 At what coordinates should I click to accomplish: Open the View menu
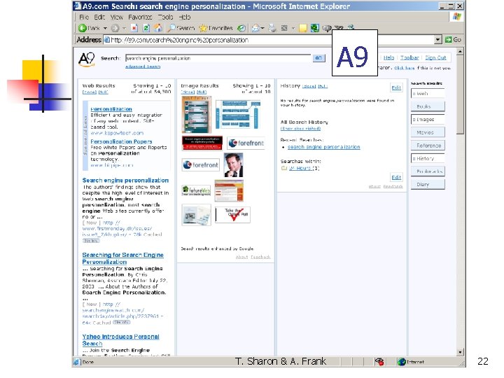coord(117,17)
